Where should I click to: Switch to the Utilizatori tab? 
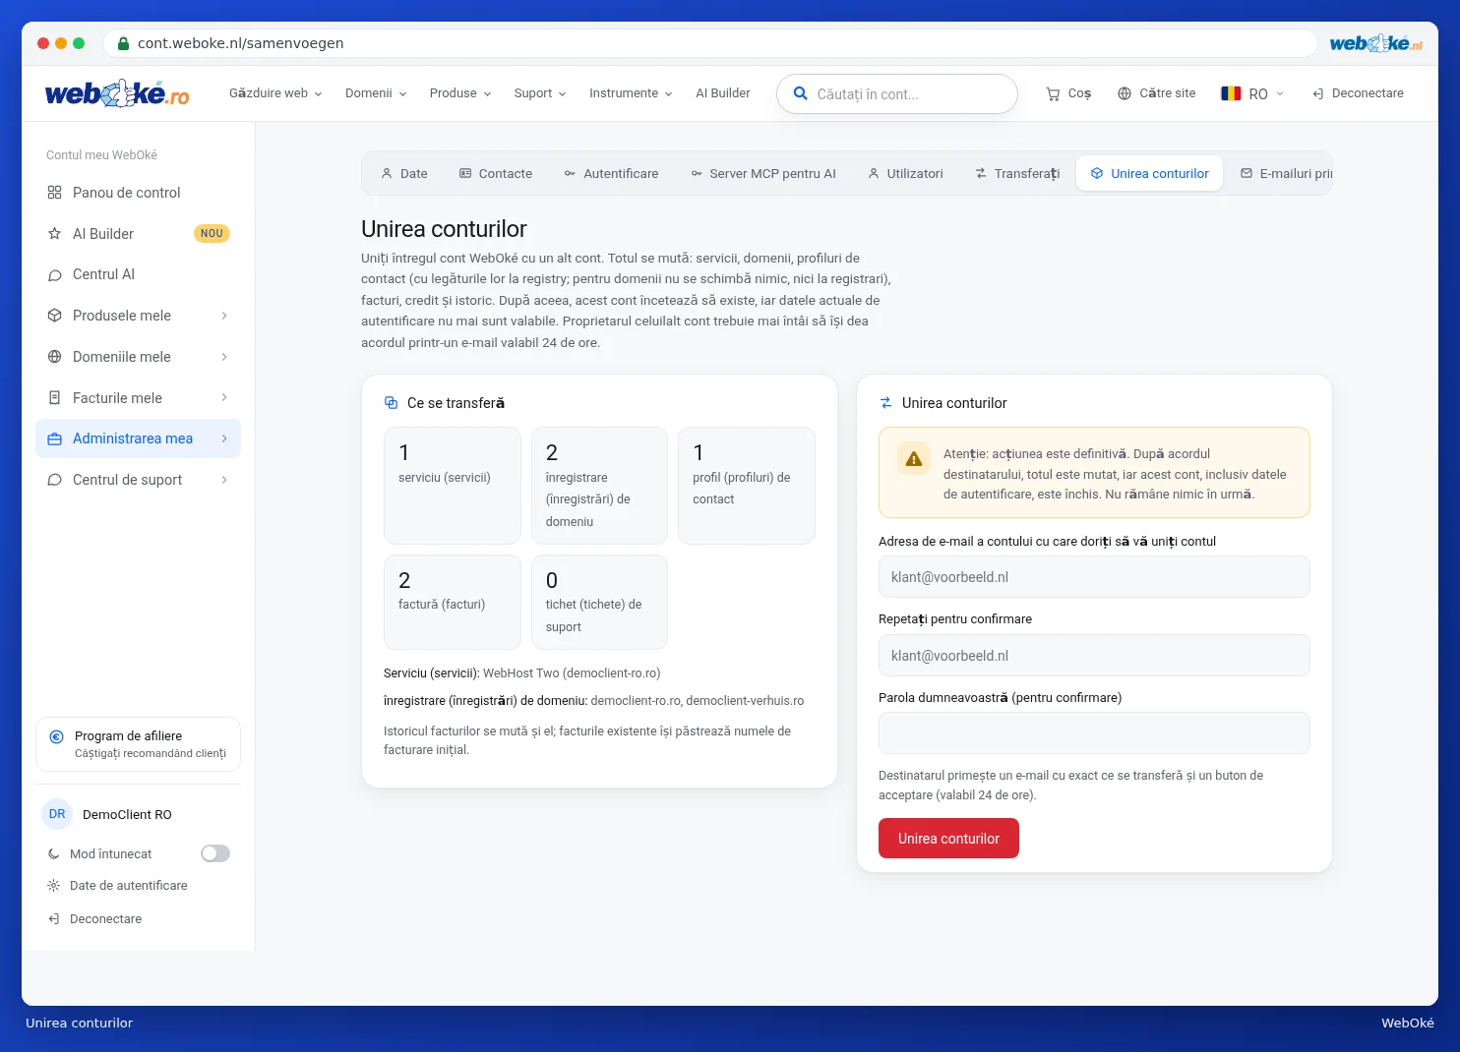(905, 173)
